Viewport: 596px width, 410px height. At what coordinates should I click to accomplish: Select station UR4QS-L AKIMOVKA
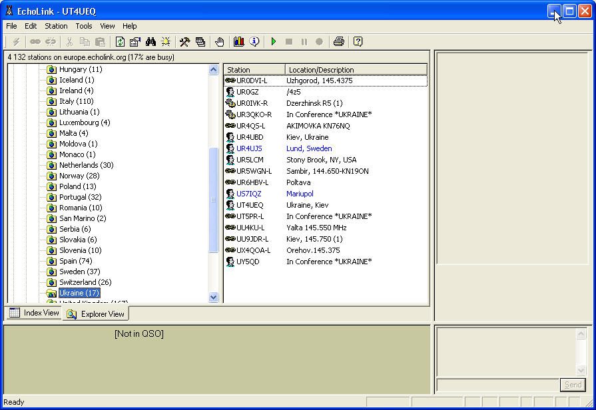coord(326,126)
